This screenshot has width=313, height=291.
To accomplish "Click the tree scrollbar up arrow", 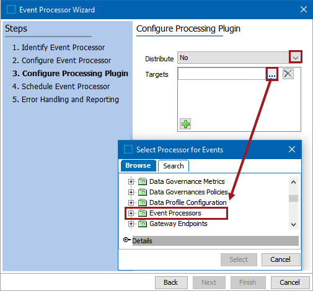I will (293, 182).
